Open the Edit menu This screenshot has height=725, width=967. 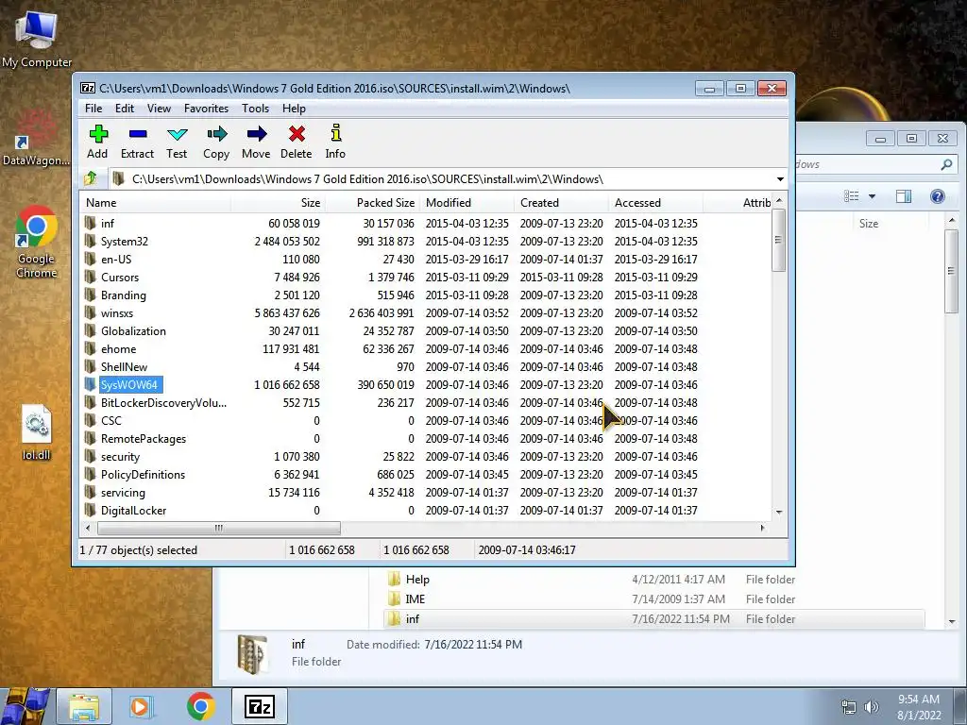click(125, 108)
